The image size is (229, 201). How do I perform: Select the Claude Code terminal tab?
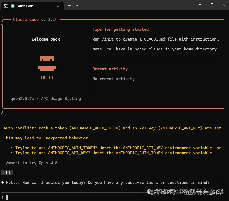coord(32,6)
